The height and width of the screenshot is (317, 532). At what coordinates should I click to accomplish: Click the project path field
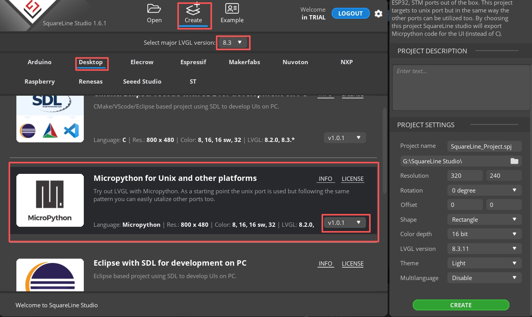click(461, 161)
